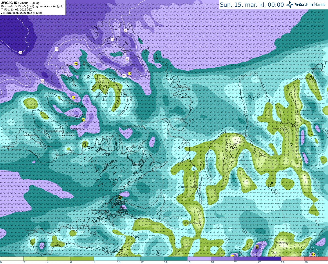Click the number 12 on legend scale
The width and height of the screenshot is (328, 264).
pos(142,262)
